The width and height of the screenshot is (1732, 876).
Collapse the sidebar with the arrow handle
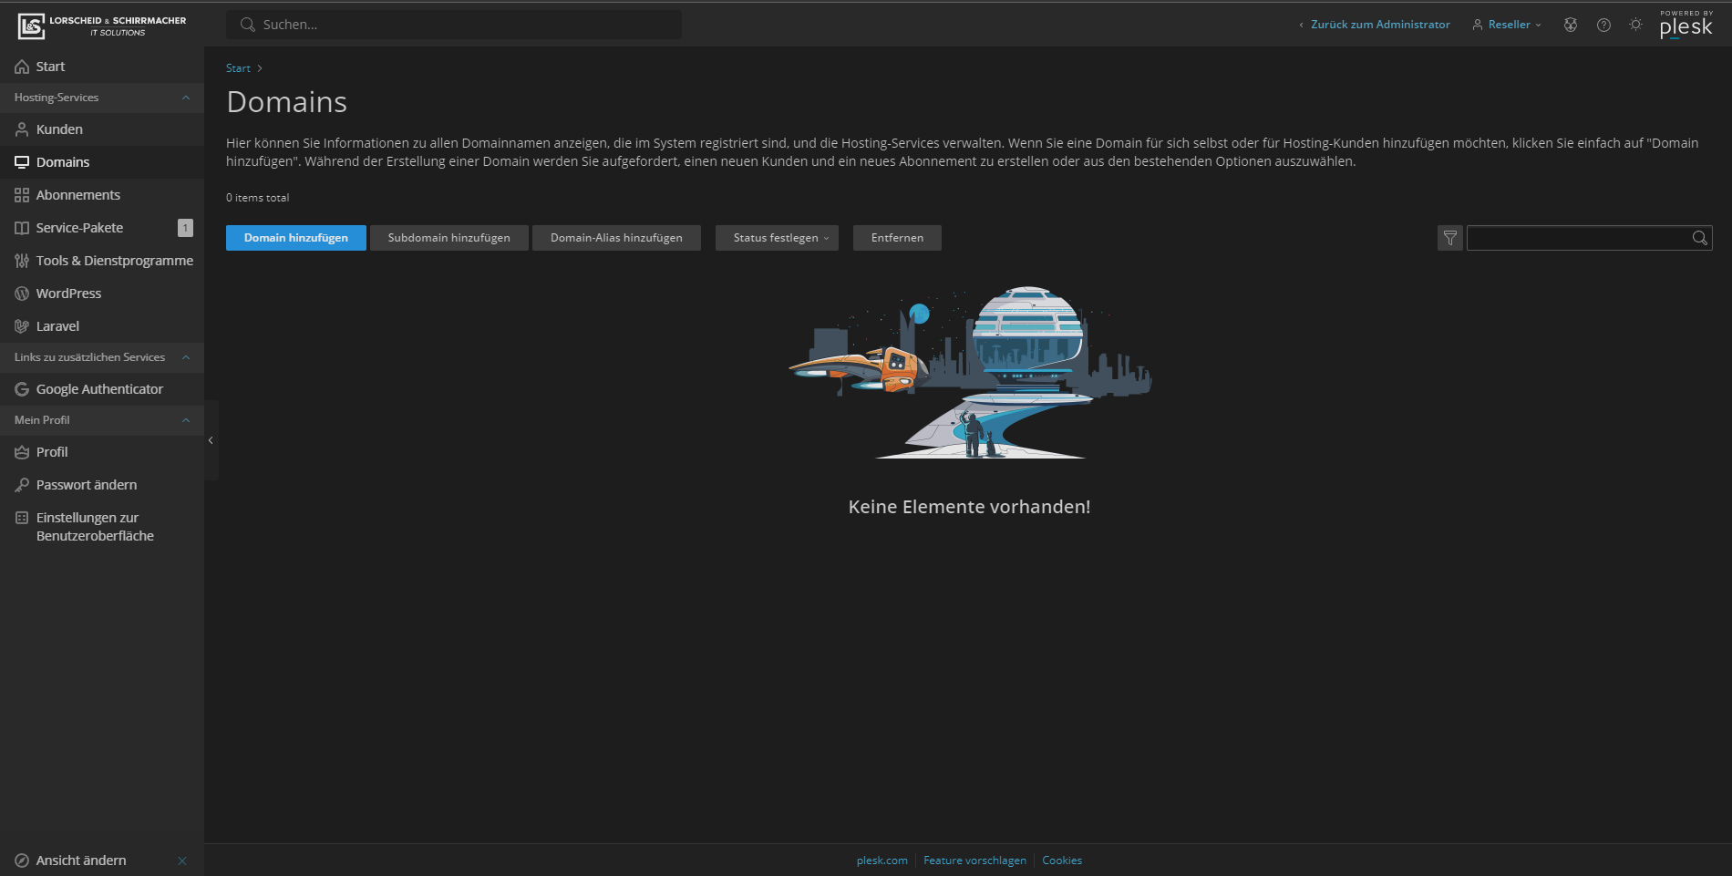coord(211,440)
